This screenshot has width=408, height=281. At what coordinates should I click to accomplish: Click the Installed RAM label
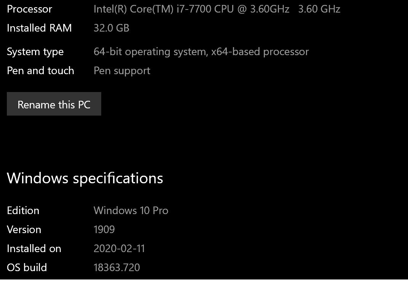tap(39, 28)
